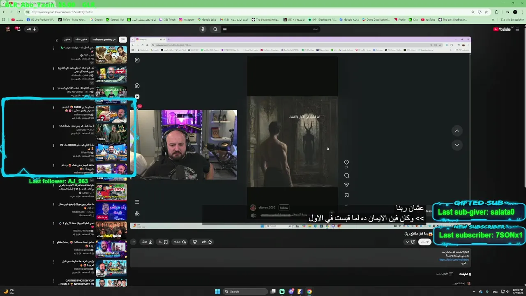The height and width of the screenshot is (296, 526).
Task: Open YouTube notifications bell in header
Action: tap(18, 29)
